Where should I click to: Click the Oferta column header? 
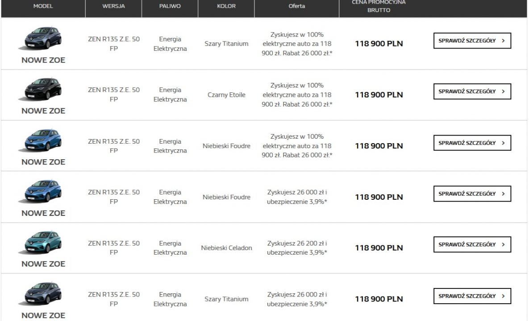[297, 6]
